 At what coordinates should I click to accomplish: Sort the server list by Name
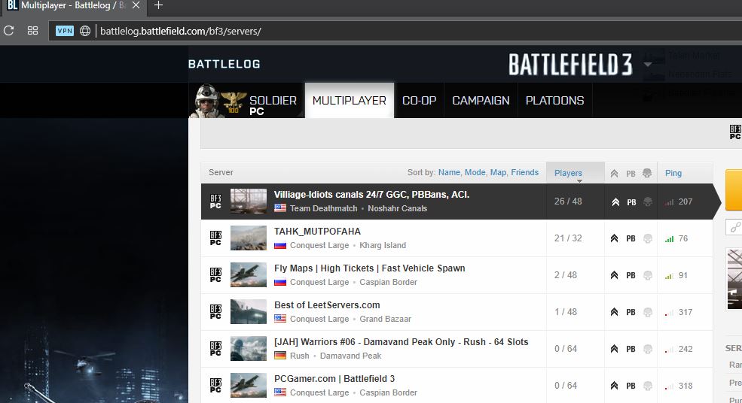click(x=449, y=172)
